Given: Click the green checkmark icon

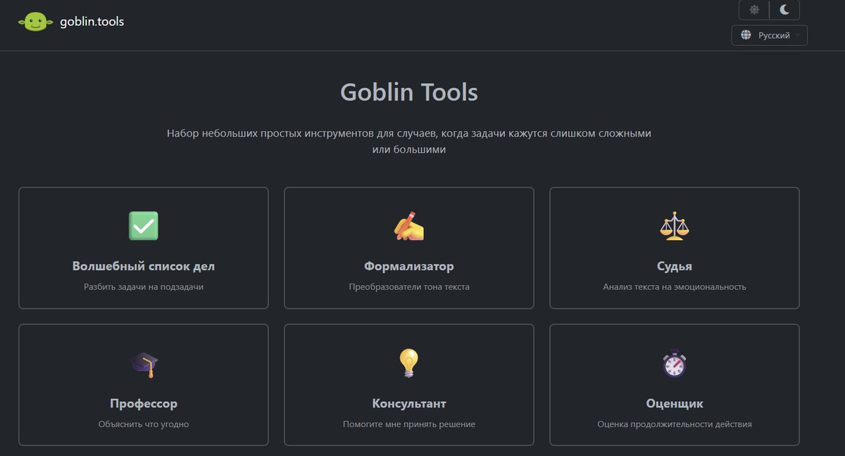Looking at the screenshot, I should point(144,226).
